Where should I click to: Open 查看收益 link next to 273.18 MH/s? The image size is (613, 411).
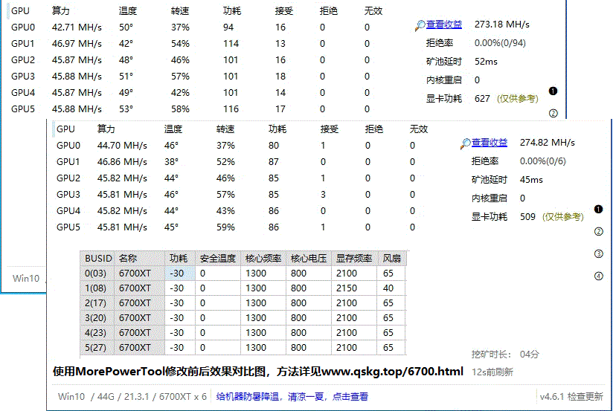tap(443, 25)
